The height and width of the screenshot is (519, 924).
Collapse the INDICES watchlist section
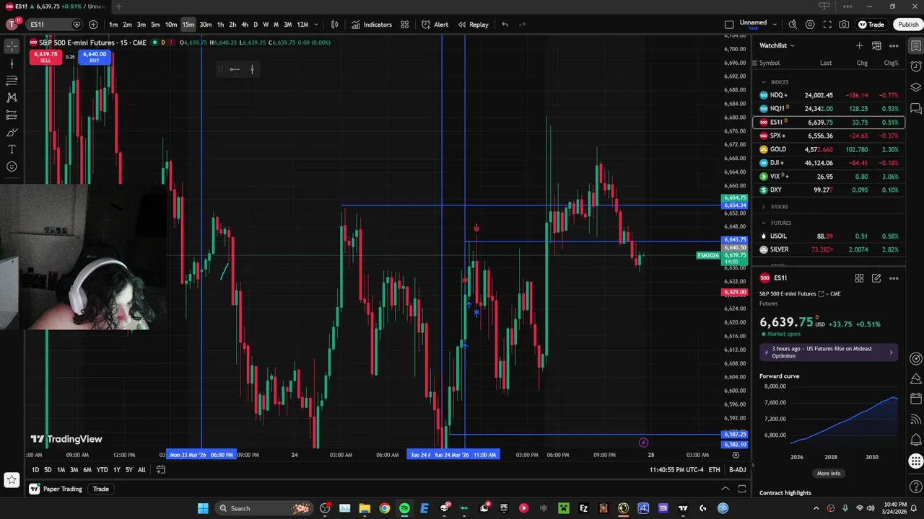[764, 82]
